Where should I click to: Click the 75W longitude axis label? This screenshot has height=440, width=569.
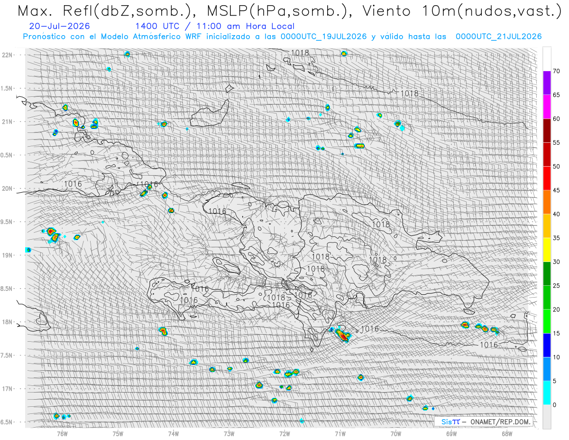click(x=118, y=433)
